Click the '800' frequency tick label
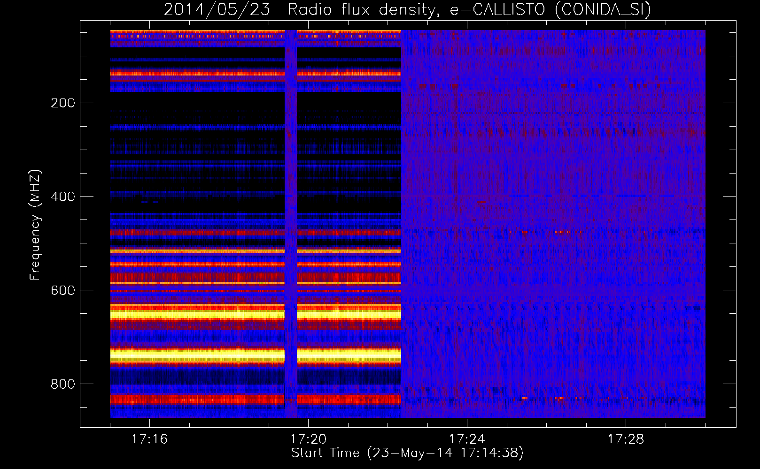Viewport: 760px width, 469px height. pyautogui.click(x=63, y=384)
